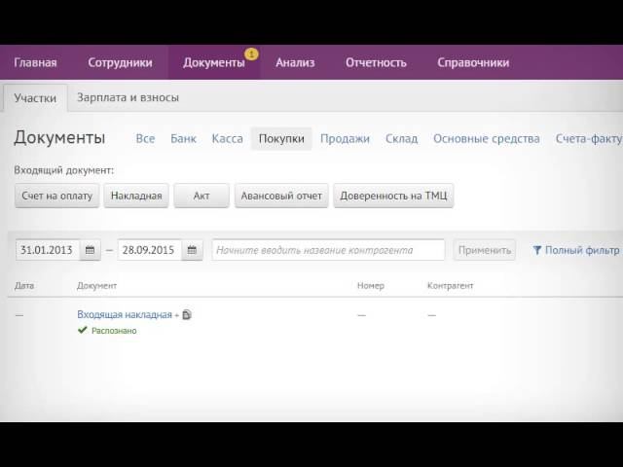Click the notification badge on Документы
623x467 pixels.
click(251, 54)
